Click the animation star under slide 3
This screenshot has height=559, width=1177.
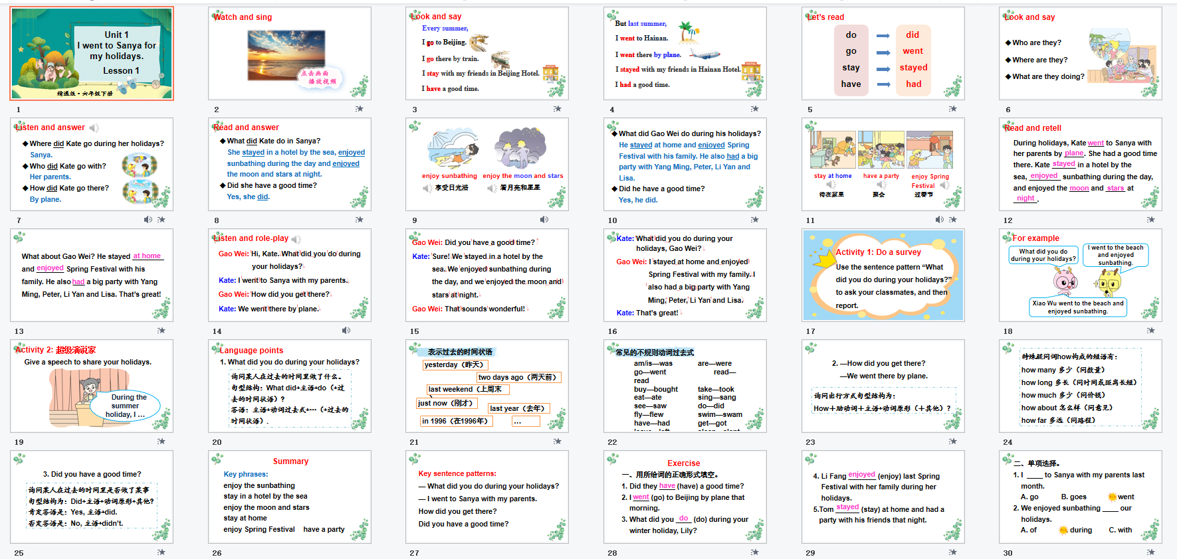point(557,109)
